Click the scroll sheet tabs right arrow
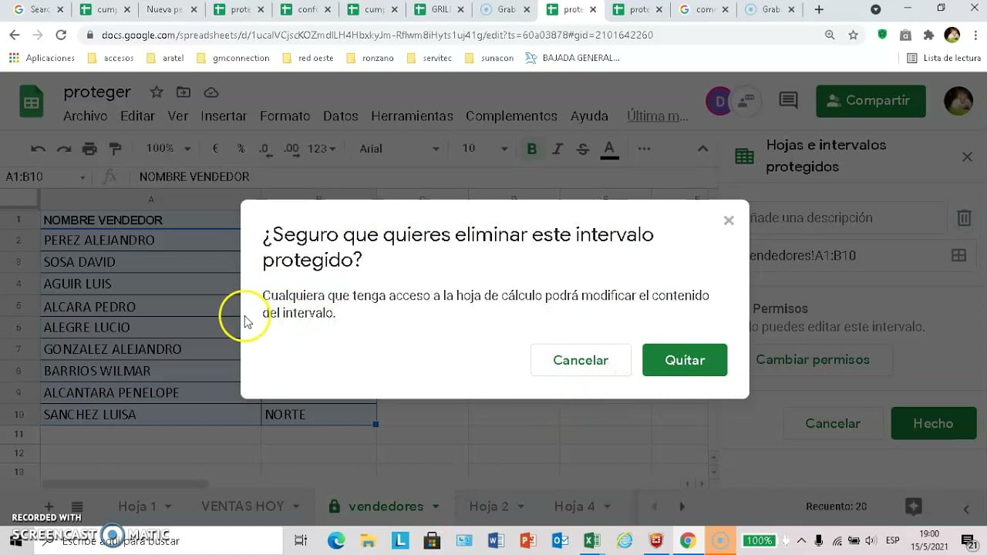987x555 pixels. coord(682,506)
